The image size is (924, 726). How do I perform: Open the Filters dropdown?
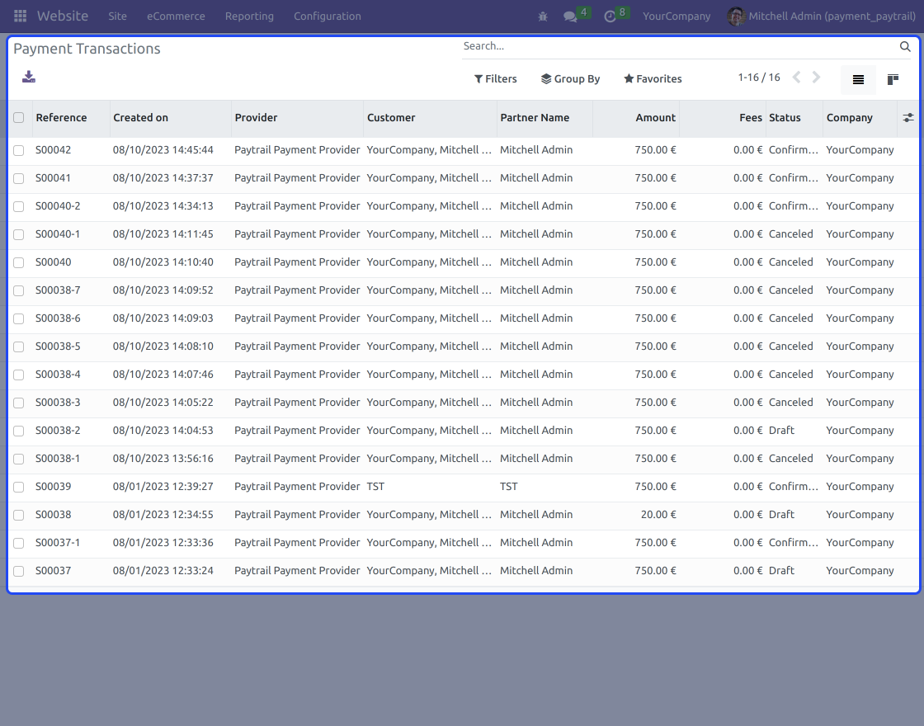click(496, 79)
